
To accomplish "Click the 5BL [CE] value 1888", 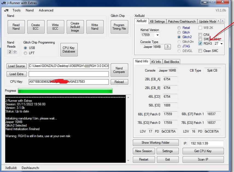I will tap(170, 105).
